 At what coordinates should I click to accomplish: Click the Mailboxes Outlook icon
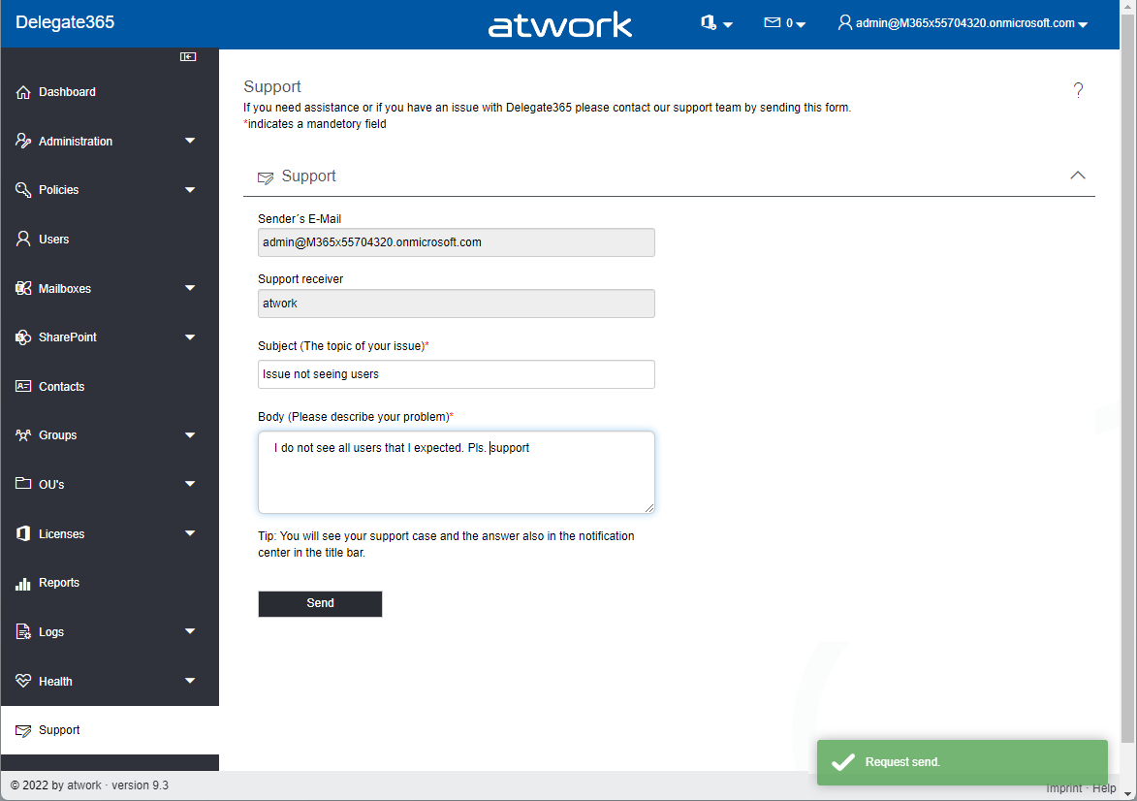click(x=23, y=288)
